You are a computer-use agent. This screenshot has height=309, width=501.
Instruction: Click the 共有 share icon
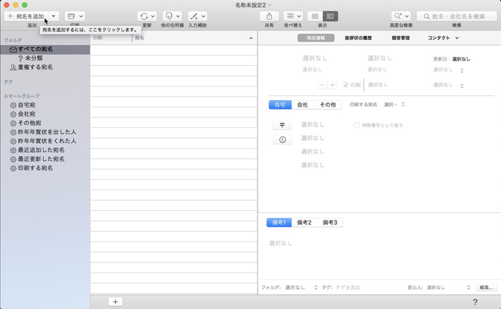click(x=269, y=15)
